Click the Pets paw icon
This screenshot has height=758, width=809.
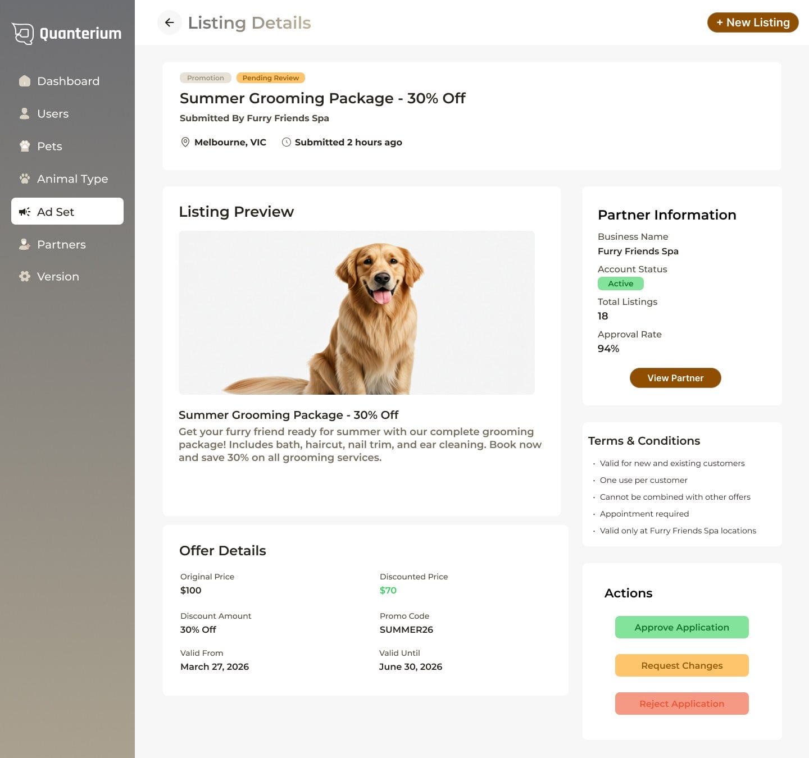[x=25, y=146]
